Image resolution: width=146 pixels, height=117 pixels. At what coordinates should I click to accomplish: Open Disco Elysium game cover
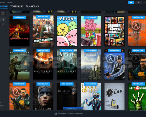pyautogui.click(x=43, y=31)
